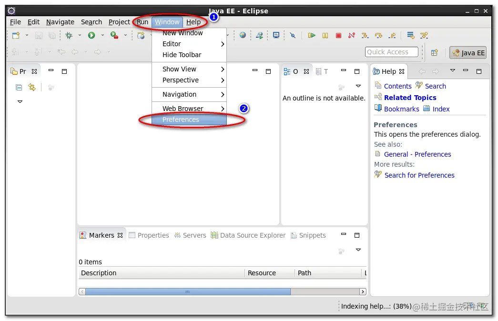Image resolution: width=498 pixels, height=321 pixels.
Task: Click the Suspend debug icon
Action: [325, 35]
